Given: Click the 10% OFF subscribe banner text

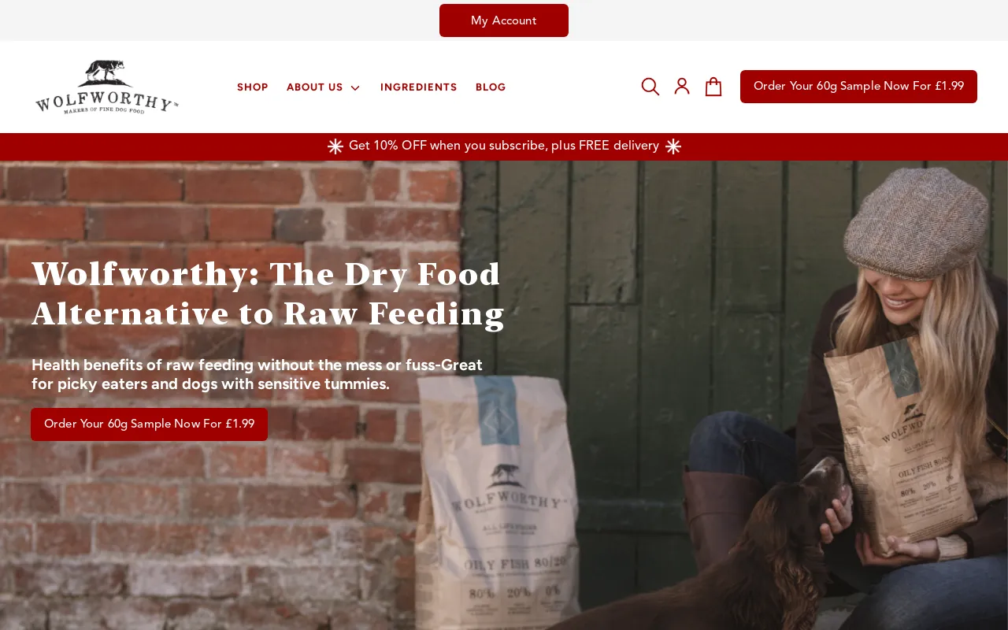Looking at the screenshot, I should [x=504, y=146].
